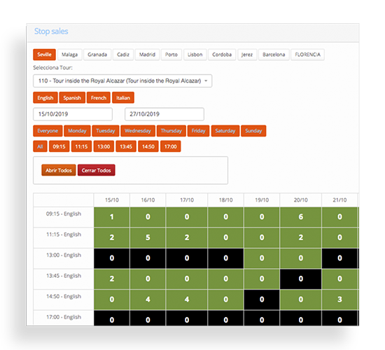Open the Selecciona Tour dropdown

122,80
